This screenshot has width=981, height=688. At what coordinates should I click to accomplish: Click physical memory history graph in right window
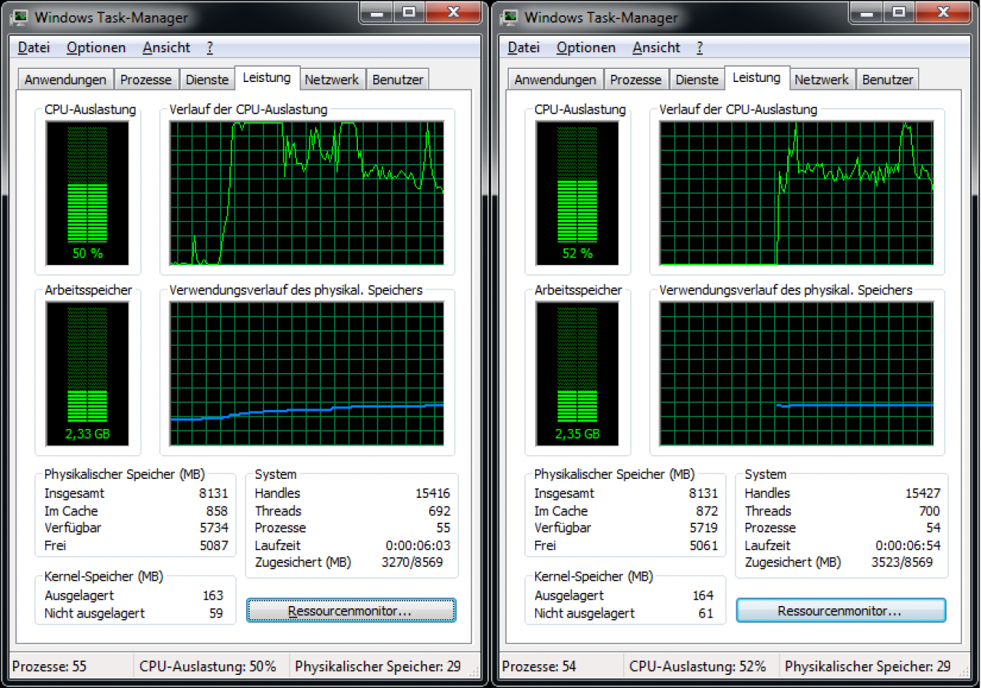coord(796,374)
